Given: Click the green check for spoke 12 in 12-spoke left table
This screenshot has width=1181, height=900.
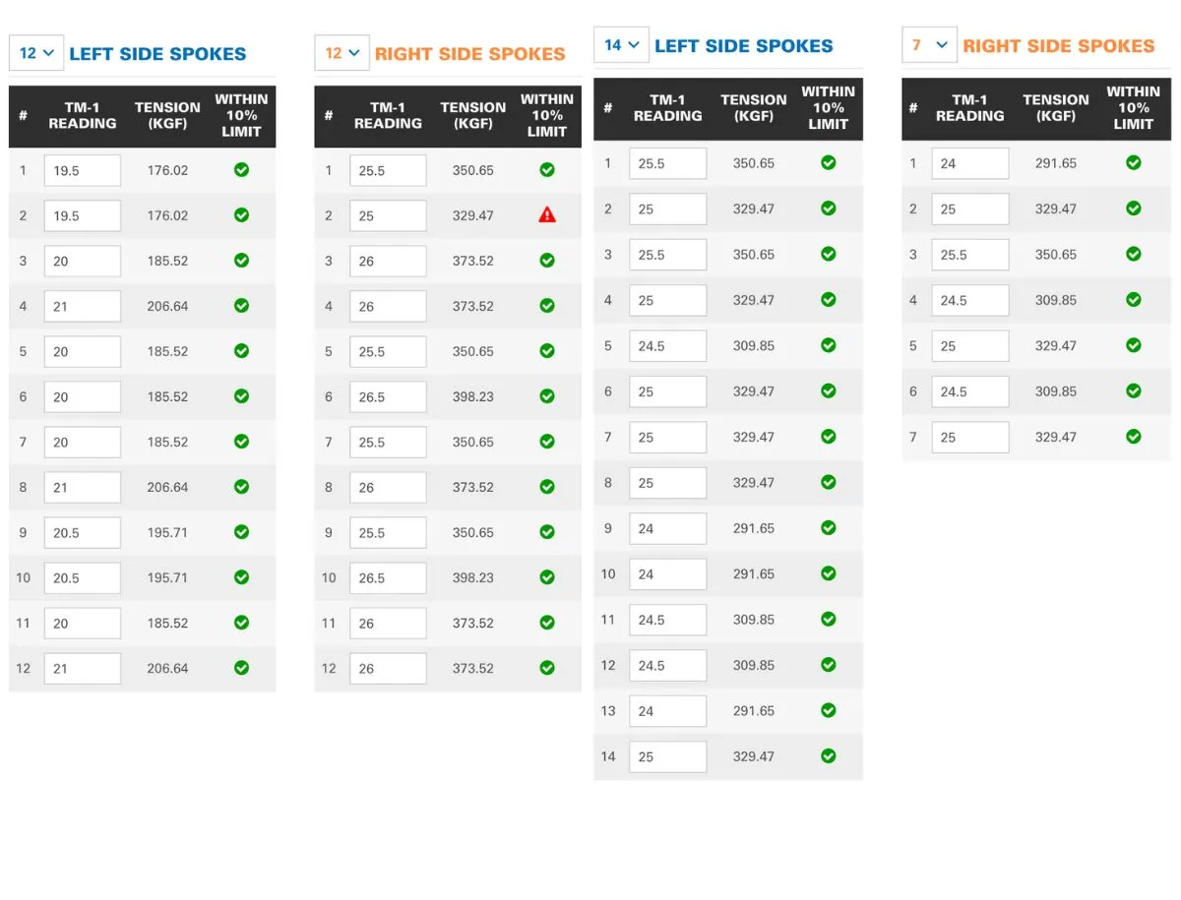Looking at the screenshot, I should pos(241,668).
